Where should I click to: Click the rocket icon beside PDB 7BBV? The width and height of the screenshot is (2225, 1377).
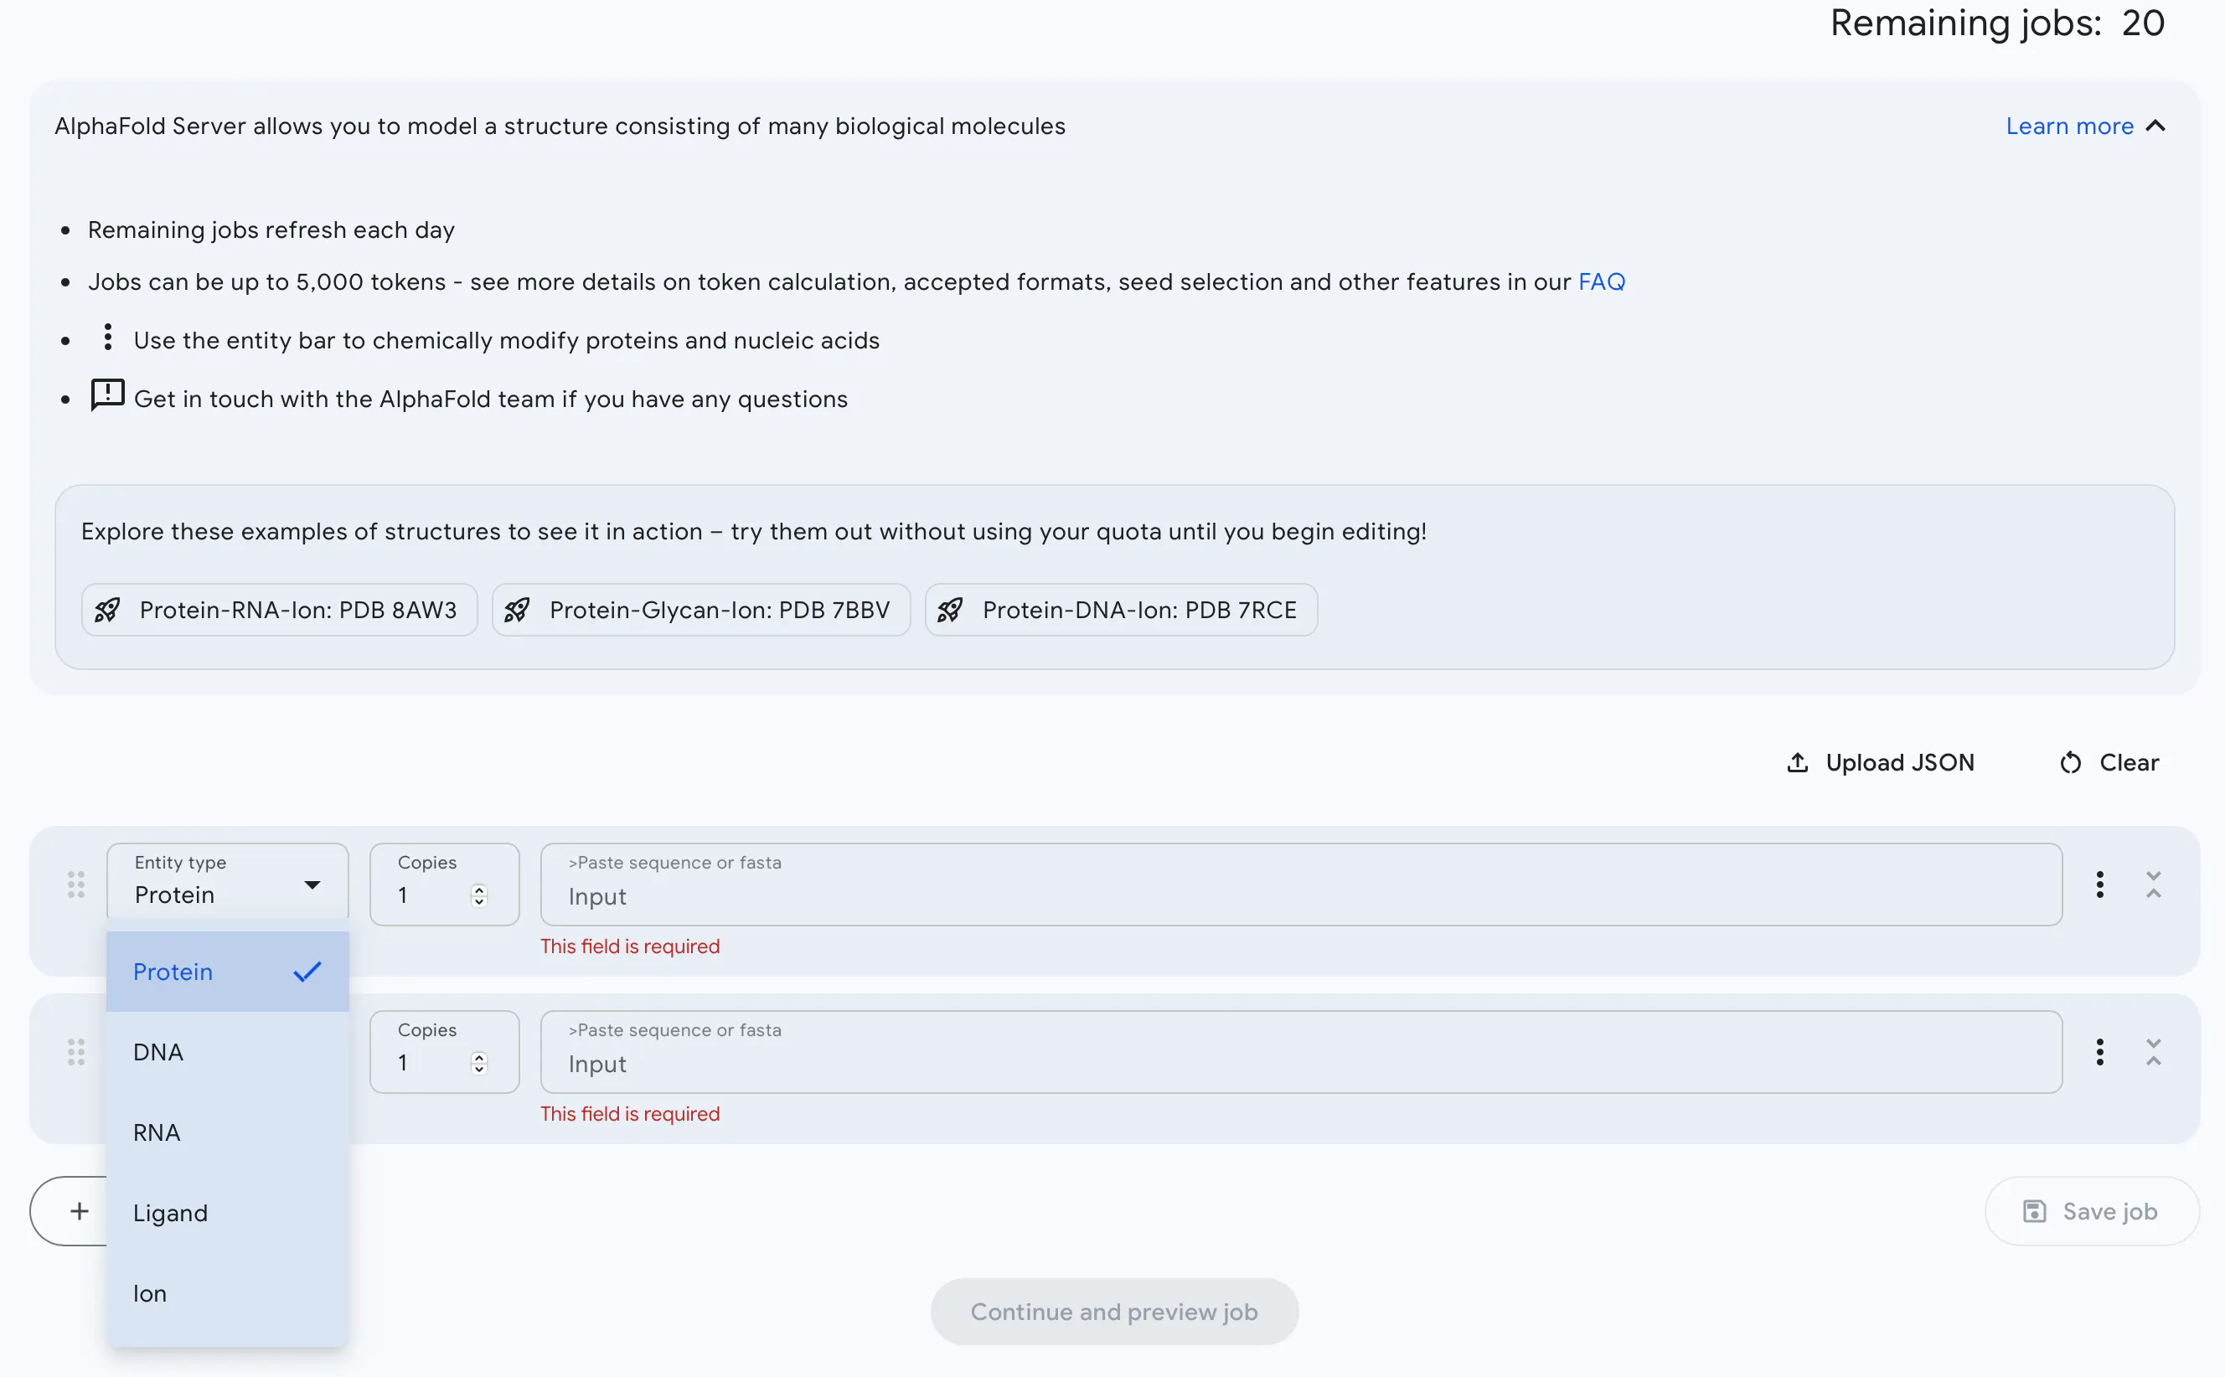[x=518, y=609]
